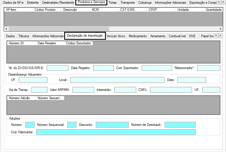Click the Data Registro input field
Viewport: 226px width, 152px height.
[x=104, y=68]
